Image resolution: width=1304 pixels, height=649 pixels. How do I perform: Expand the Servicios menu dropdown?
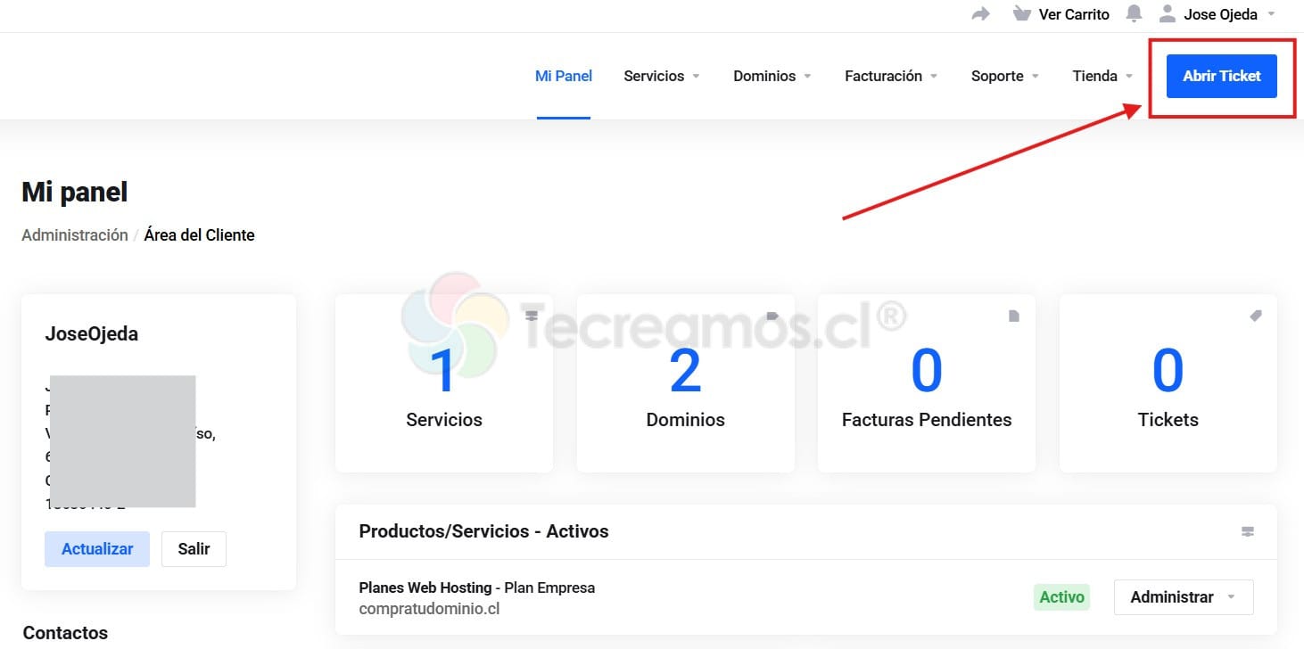tap(661, 76)
